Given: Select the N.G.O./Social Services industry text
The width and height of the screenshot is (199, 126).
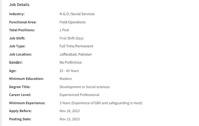Looking at the screenshot, I should [x=77, y=14].
